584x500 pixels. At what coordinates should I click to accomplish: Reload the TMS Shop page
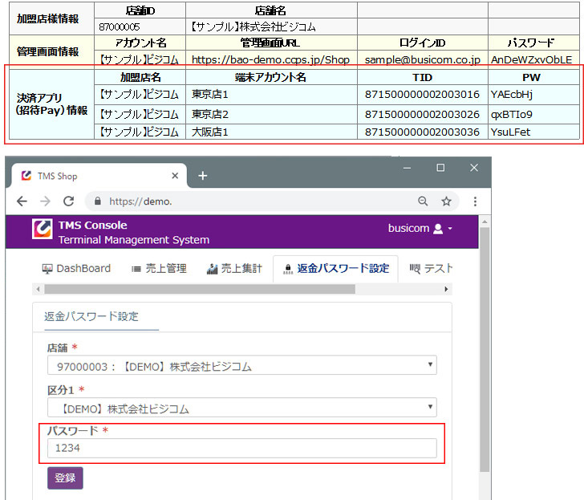69,201
